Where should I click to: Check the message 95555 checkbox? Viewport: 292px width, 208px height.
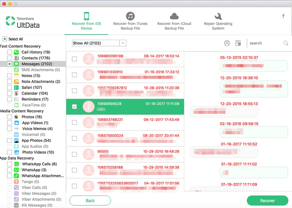(x=74, y=154)
